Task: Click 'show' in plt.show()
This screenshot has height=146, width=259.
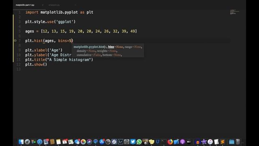Action: click(x=38, y=64)
